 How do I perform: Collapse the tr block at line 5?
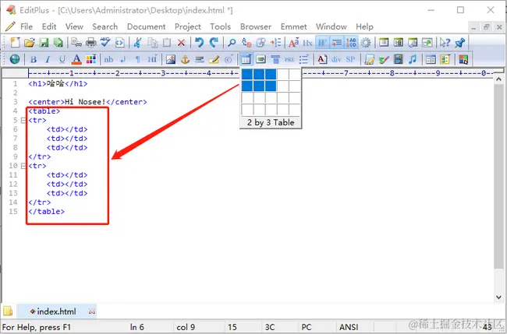(x=23, y=121)
